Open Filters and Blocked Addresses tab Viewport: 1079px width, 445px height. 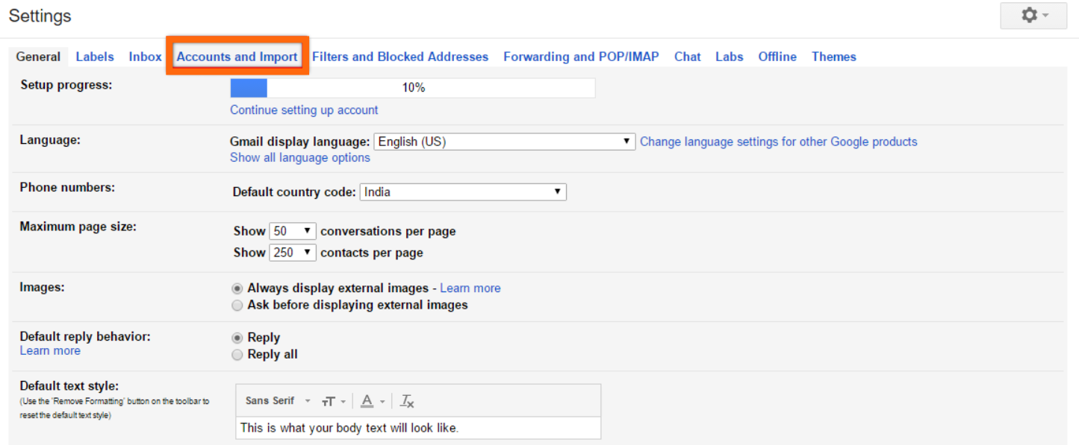(x=400, y=57)
